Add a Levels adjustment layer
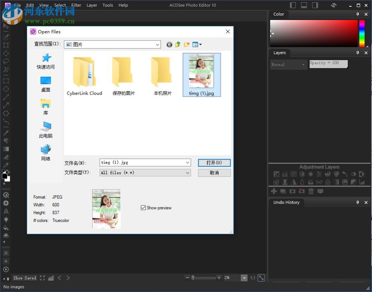372x292 pixels. [285, 173]
